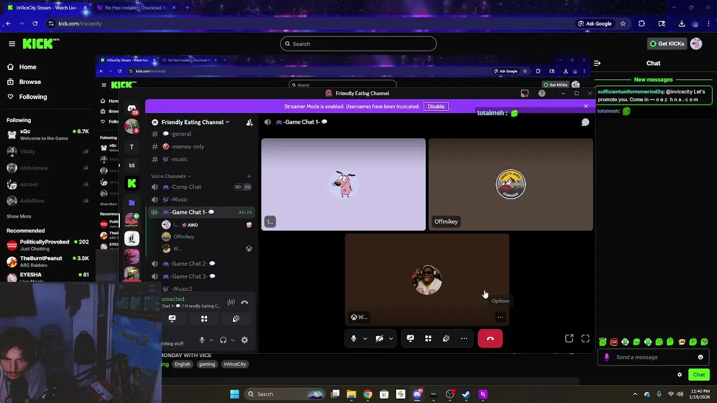Screen dimensions: 717x403
Task: Click Ask Google in the address bar
Action: coord(595,24)
